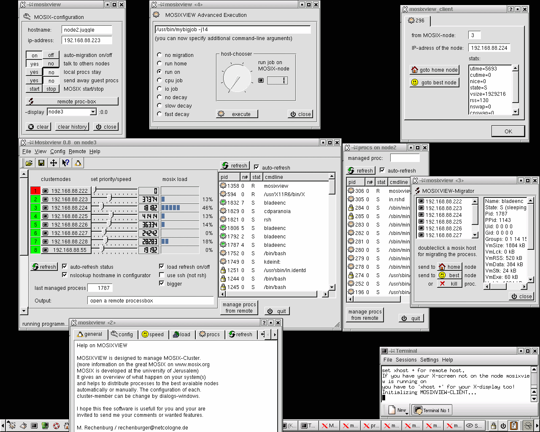The height and width of the screenshot is (432, 540).
Task: Click the New dropdown arrow in Terminal
Action: point(407,413)
